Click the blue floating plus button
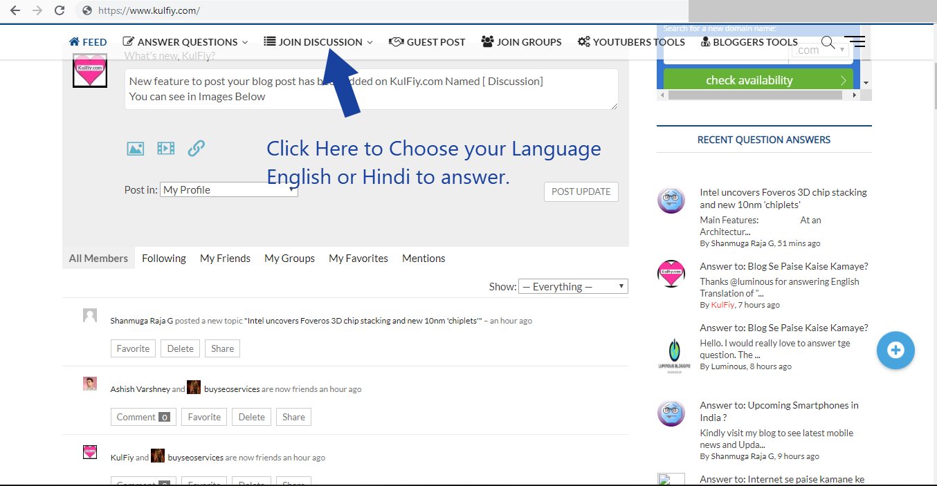The image size is (937, 486). [x=895, y=350]
